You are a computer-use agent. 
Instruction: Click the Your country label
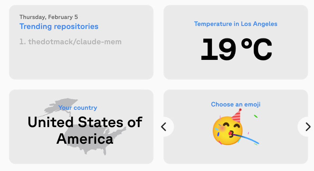78,108
